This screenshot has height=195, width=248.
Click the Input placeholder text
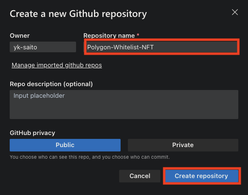39,96
